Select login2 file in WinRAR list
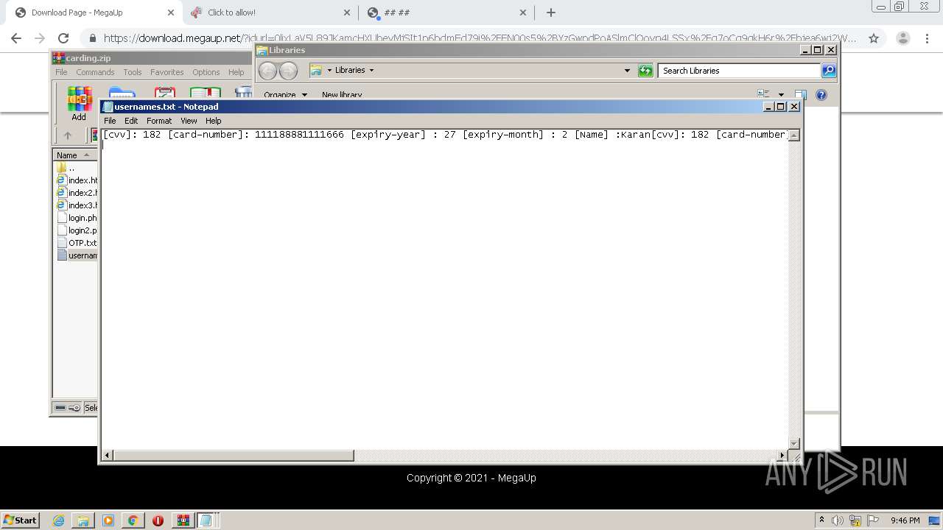This screenshot has height=530, width=943. [x=77, y=230]
